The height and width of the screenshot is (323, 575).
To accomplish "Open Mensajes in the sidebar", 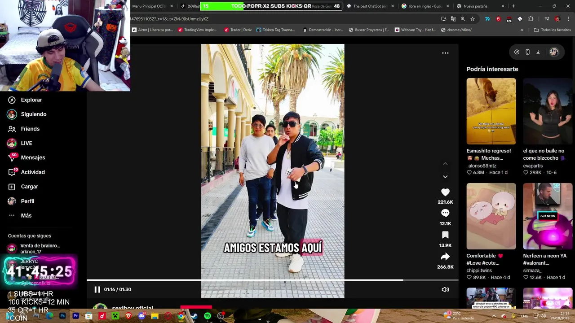I will tap(26, 157).
